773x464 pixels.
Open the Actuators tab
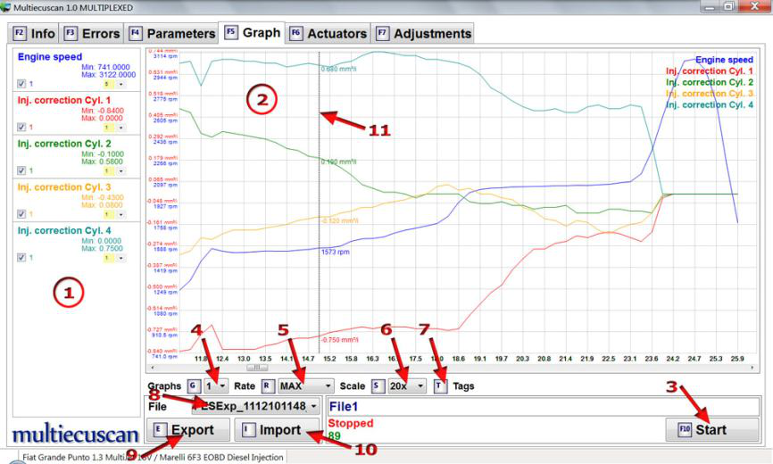pyautogui.click(x=328, y=34)
